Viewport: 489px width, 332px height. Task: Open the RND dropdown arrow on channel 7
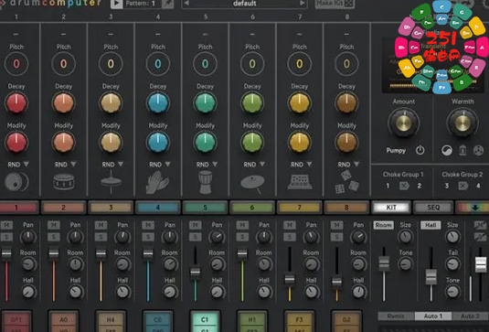click(x=309, y=164)
